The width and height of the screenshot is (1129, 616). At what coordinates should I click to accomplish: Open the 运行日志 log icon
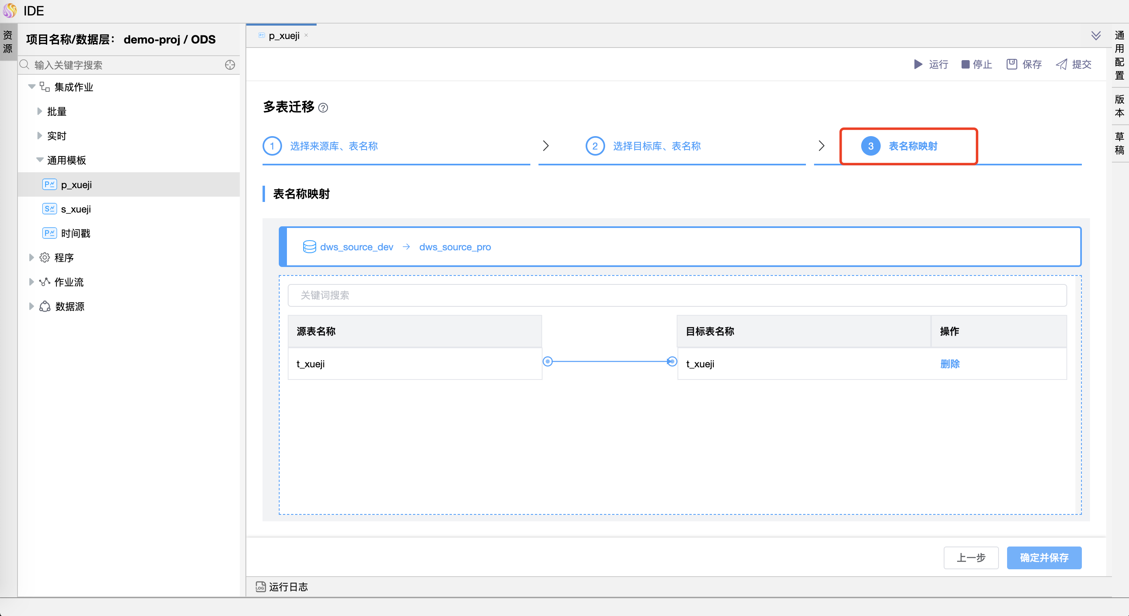pos(261,587)
